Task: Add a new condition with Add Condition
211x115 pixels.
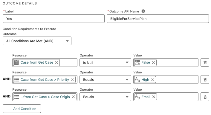Action: (22, 109)
